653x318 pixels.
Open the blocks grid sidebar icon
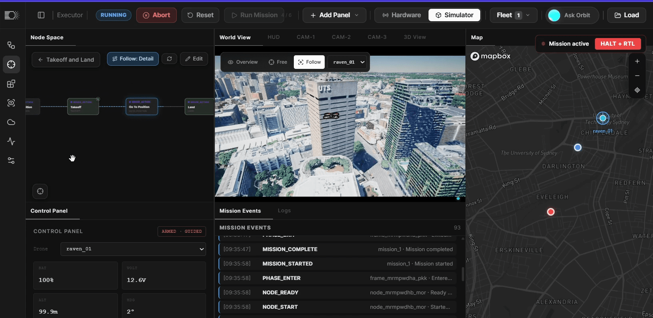(11, 84)
